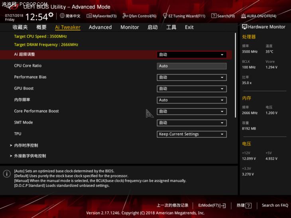Click the info icon beside help text
The width and height of the screenshot is (291, 218).
point(7,174)
